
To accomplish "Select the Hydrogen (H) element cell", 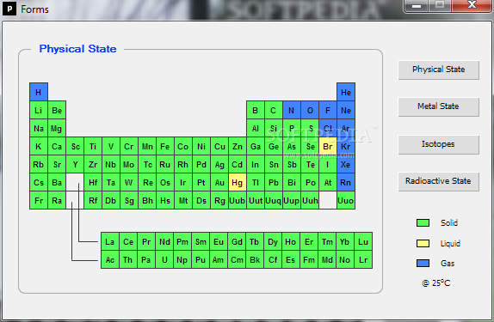I will tap(39, 92).
